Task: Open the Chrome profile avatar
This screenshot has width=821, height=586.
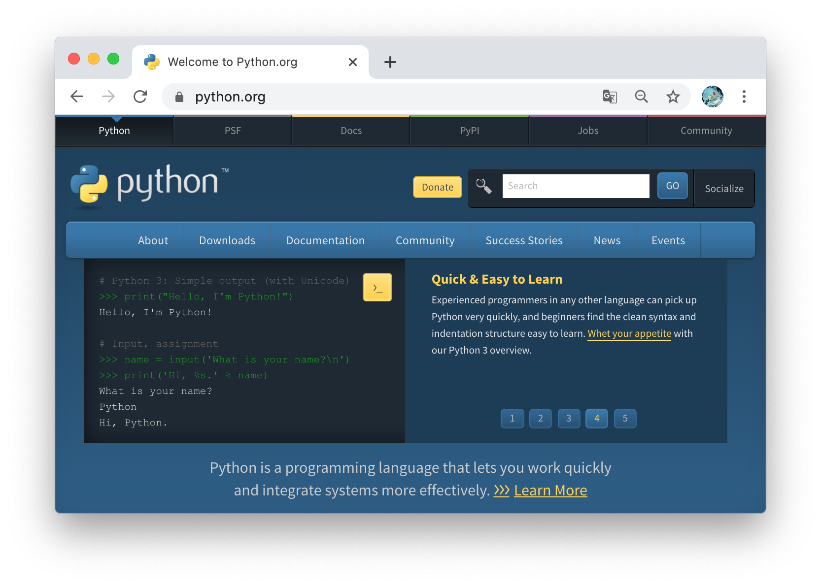Action: tap(713, 97)
